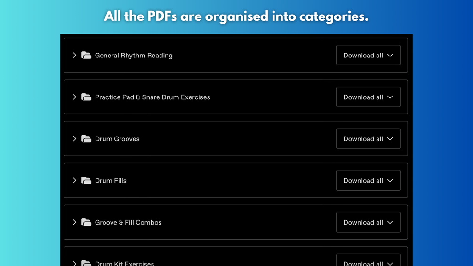Select the 'General Rhythm Reading' label
The width and height of the screenshot is (473, 266).
134,56
